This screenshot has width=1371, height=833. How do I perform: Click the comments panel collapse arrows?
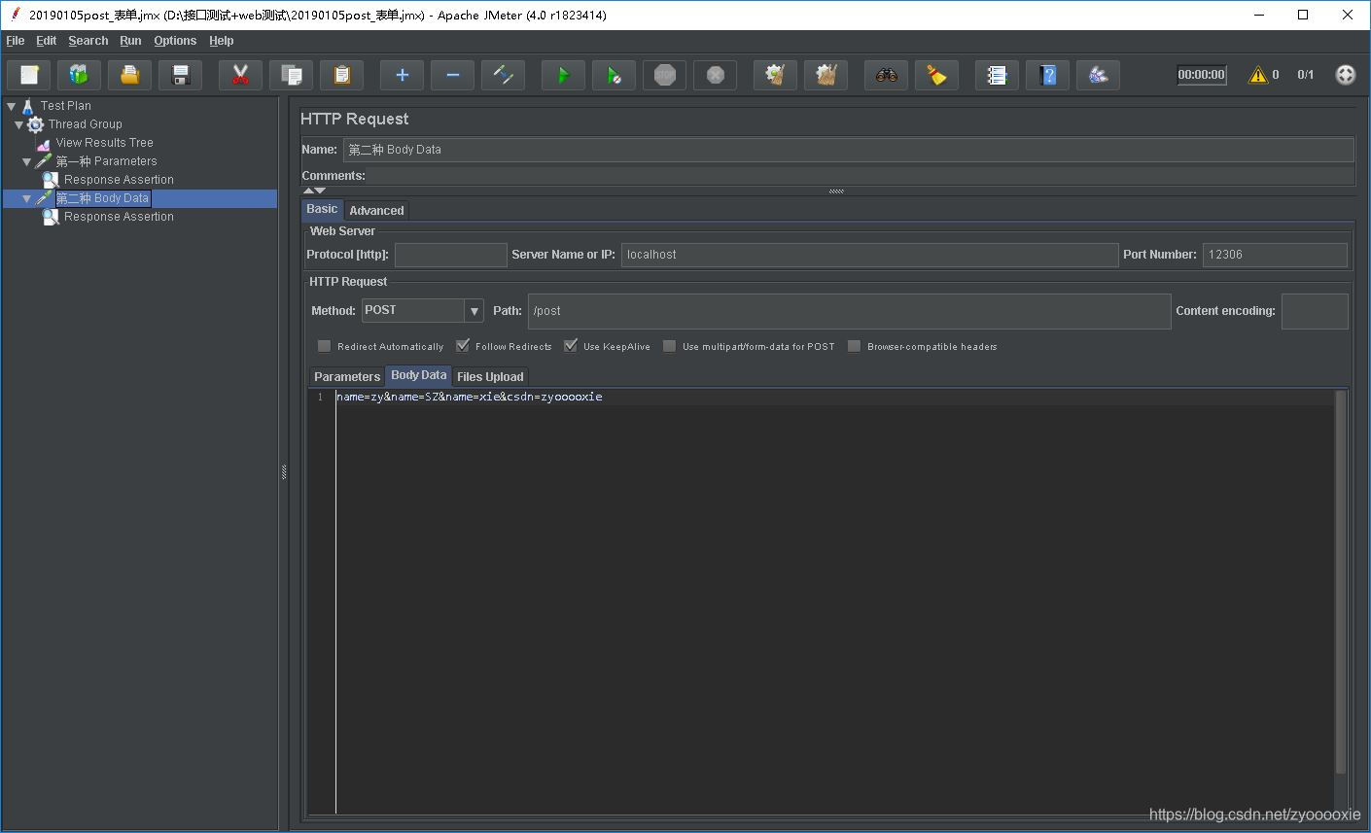(314, 191)
